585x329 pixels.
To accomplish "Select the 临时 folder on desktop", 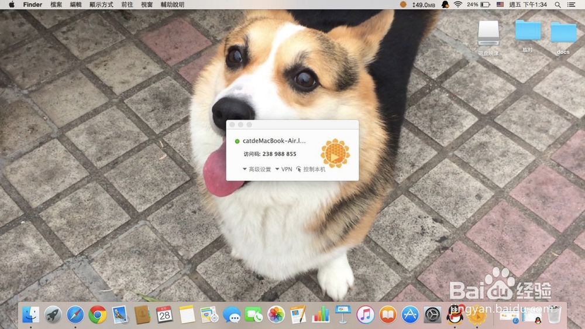I will [x=528, y=36].
